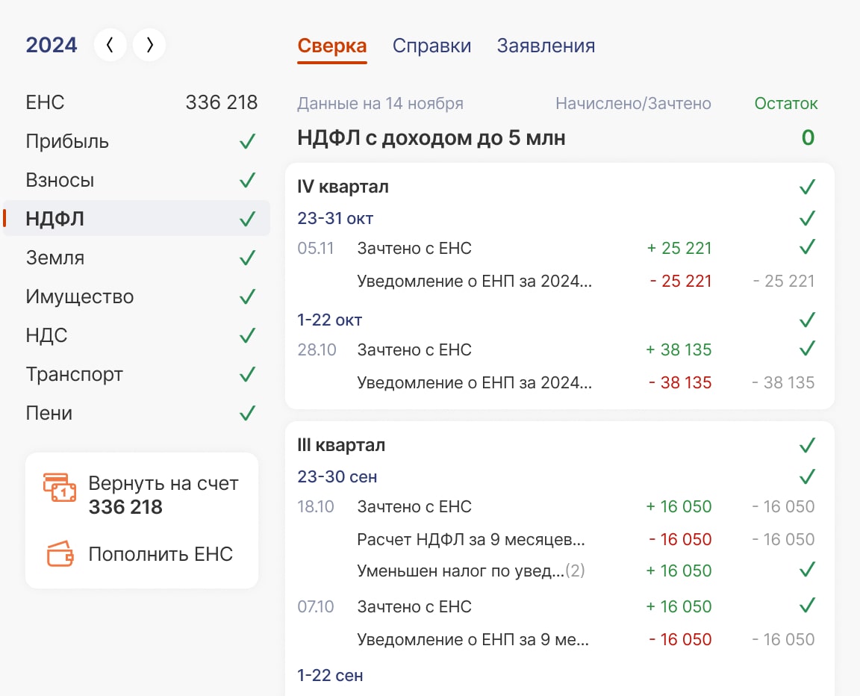This screenshot has height=696, width=860.
Task: Click checkmark on 28.10 Зачтено с ЕНС row
Action: tap(807, 349)
